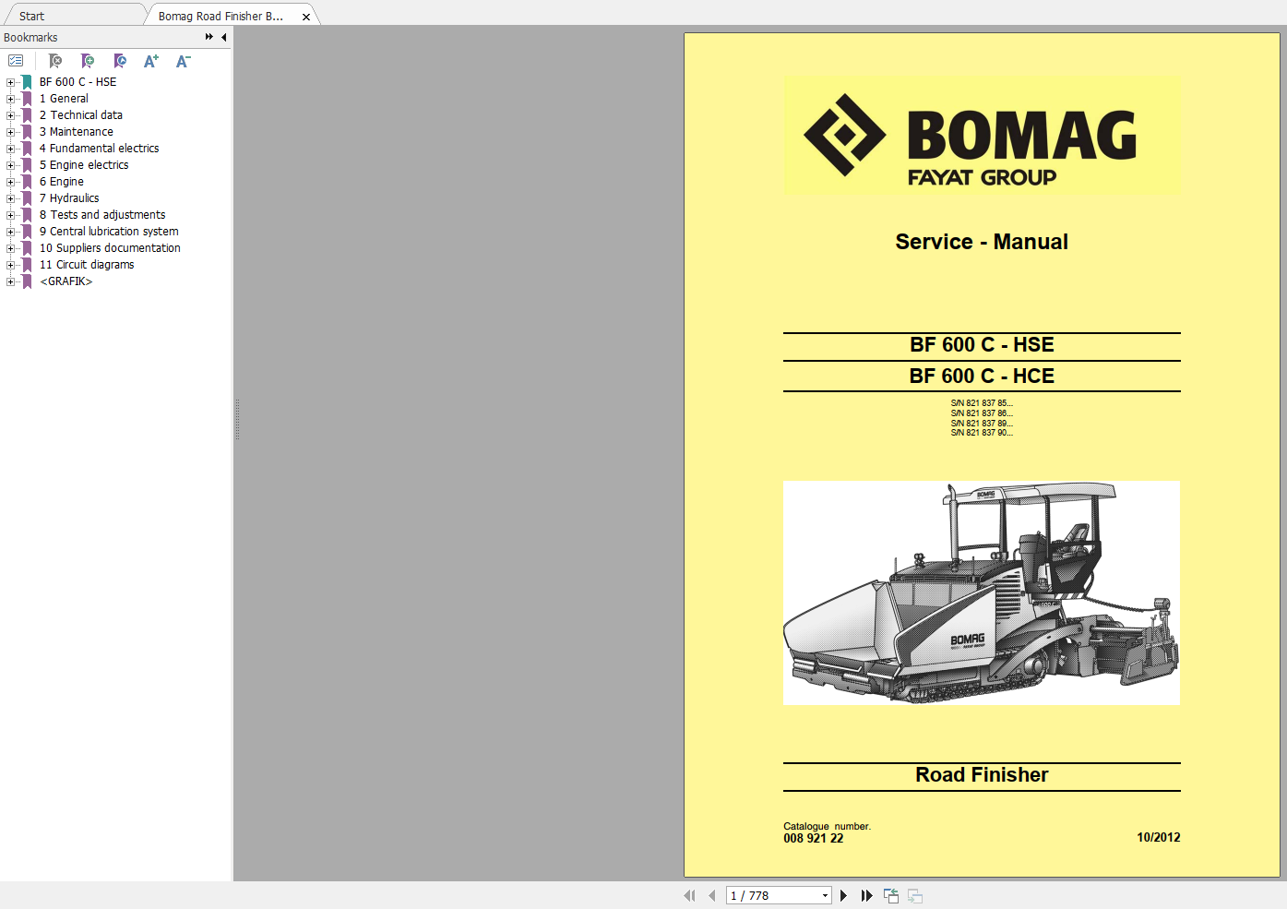
Task: Click the bookmark icon beside 7 Hydraulics
Action: (27, 198)
